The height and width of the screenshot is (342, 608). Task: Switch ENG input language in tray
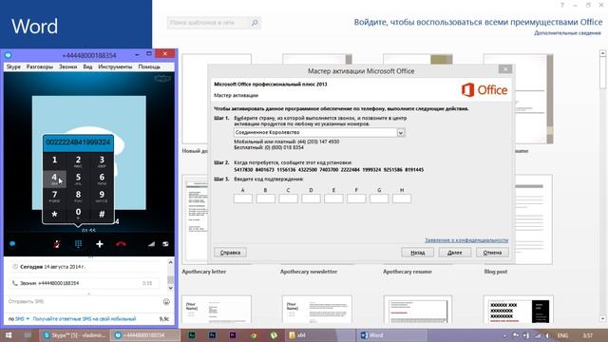(562, 335)
